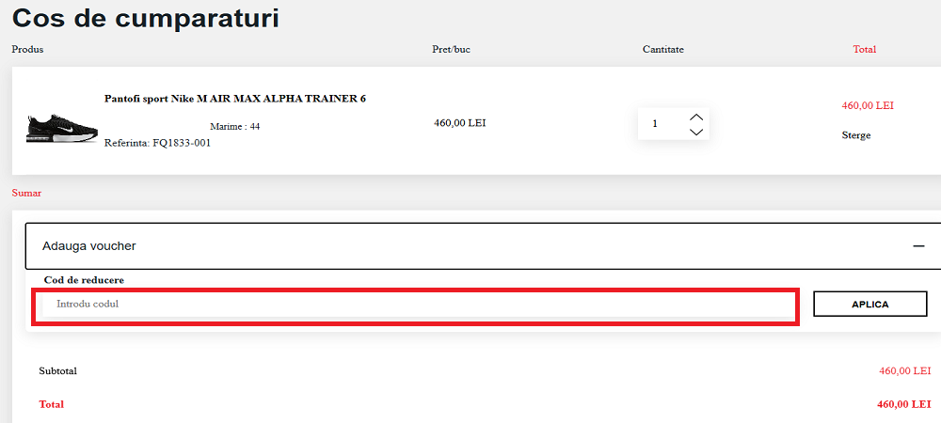Click the 'Cod de reducere' label
Screen dimensions: 941x423
[84, 280]
